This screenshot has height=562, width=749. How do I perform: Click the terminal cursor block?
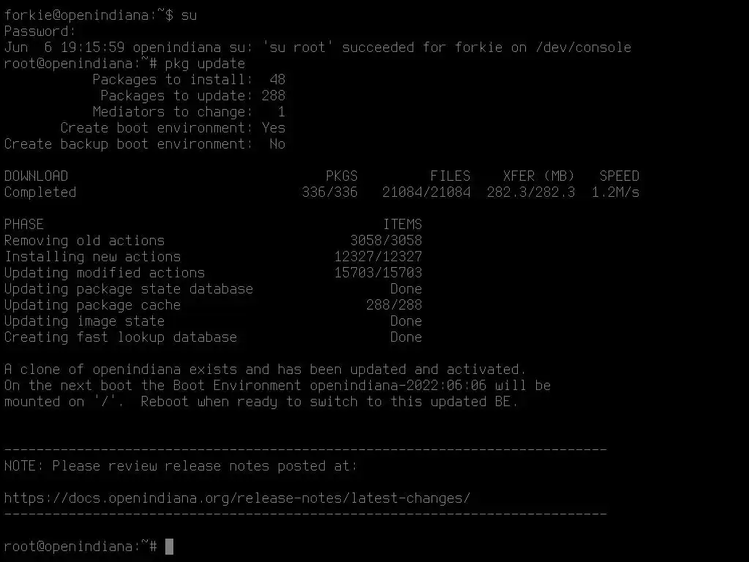[169, 546]
